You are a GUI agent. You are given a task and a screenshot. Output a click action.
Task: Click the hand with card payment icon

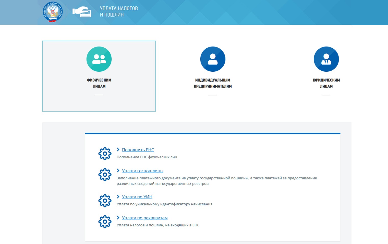82,12
